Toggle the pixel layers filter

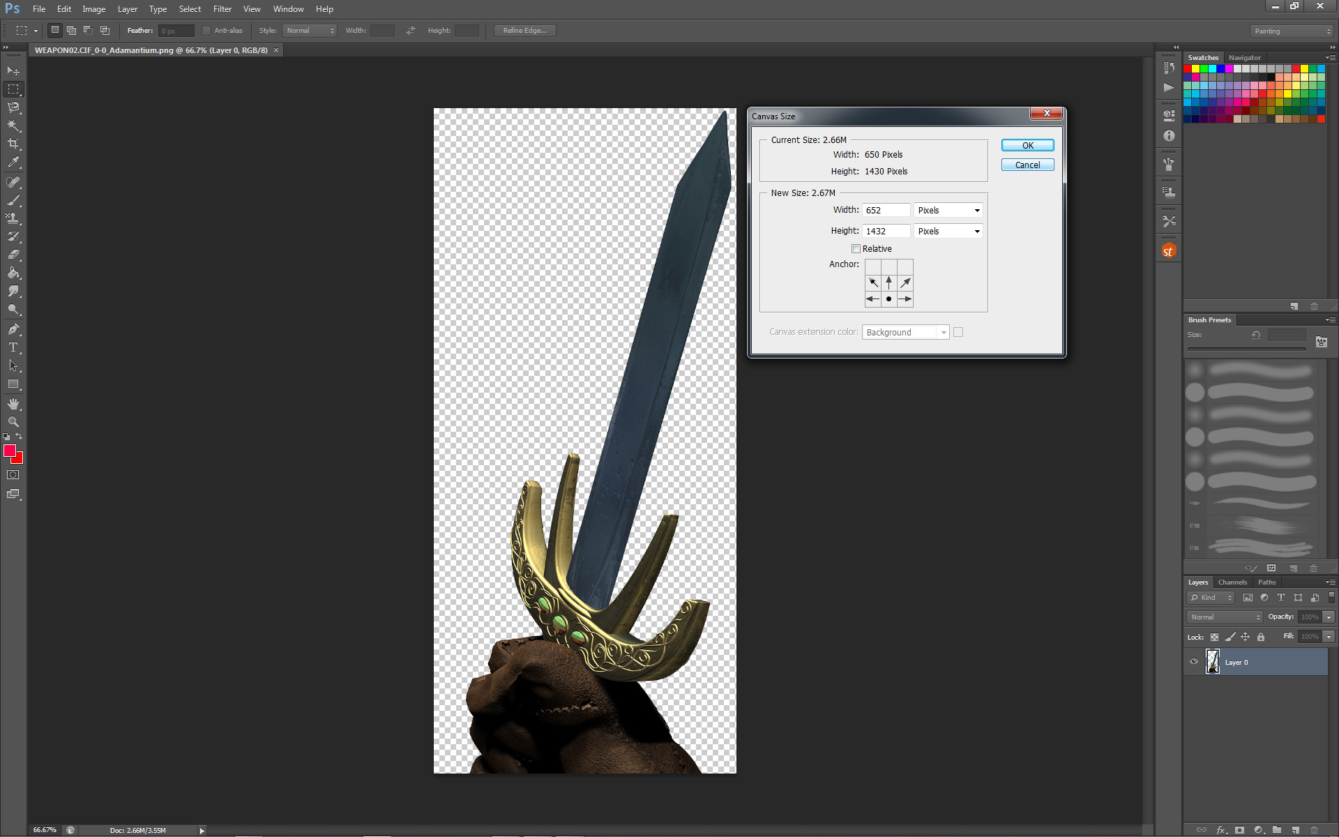pyautogui.click(x=1248, y=598)
